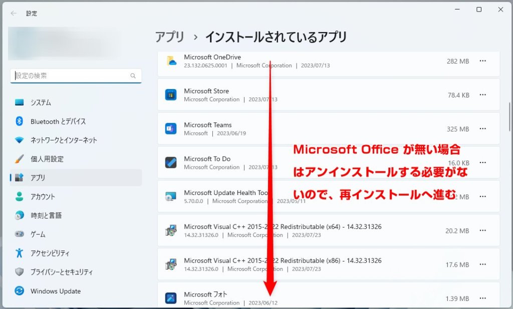Click the 78.4 KB size value
Screen dimensions: 513x309
458,95
